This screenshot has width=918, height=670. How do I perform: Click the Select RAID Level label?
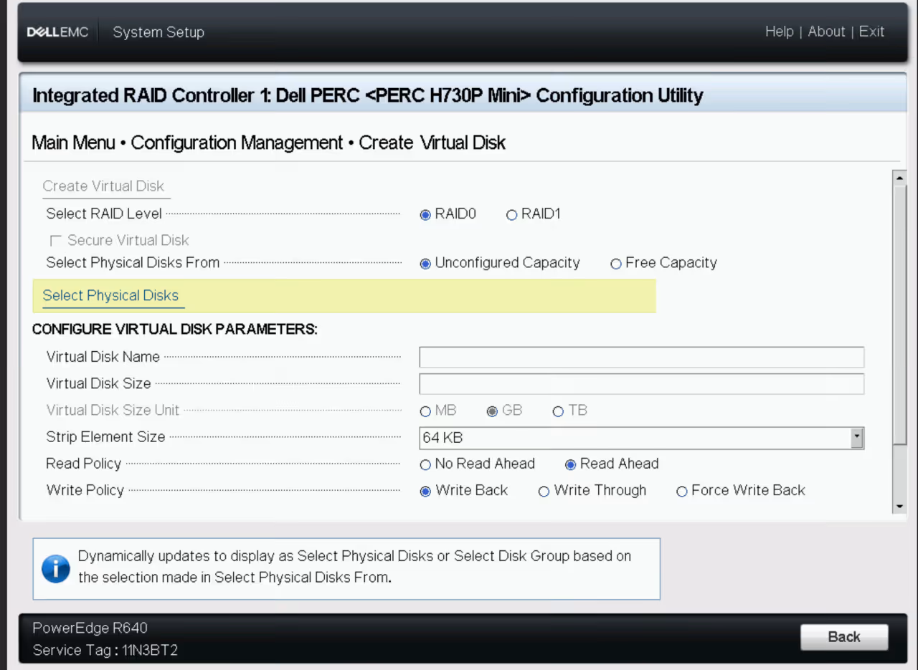[x=104, y=214]
